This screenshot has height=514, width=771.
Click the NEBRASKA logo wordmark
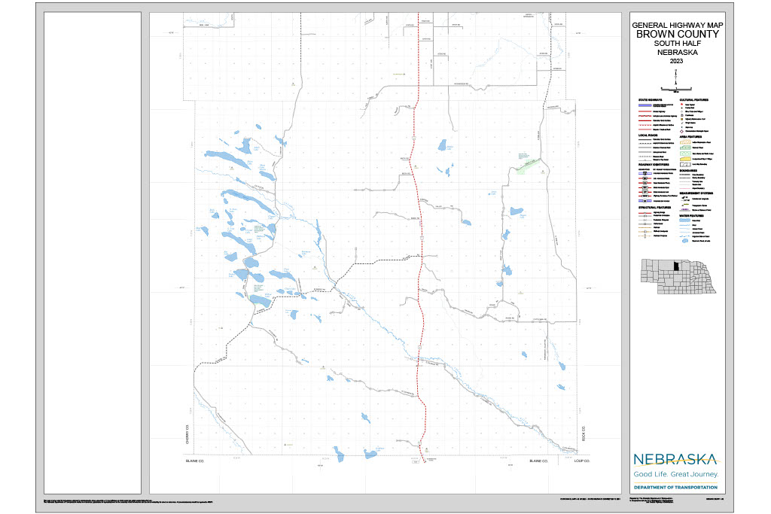[675, 460]
